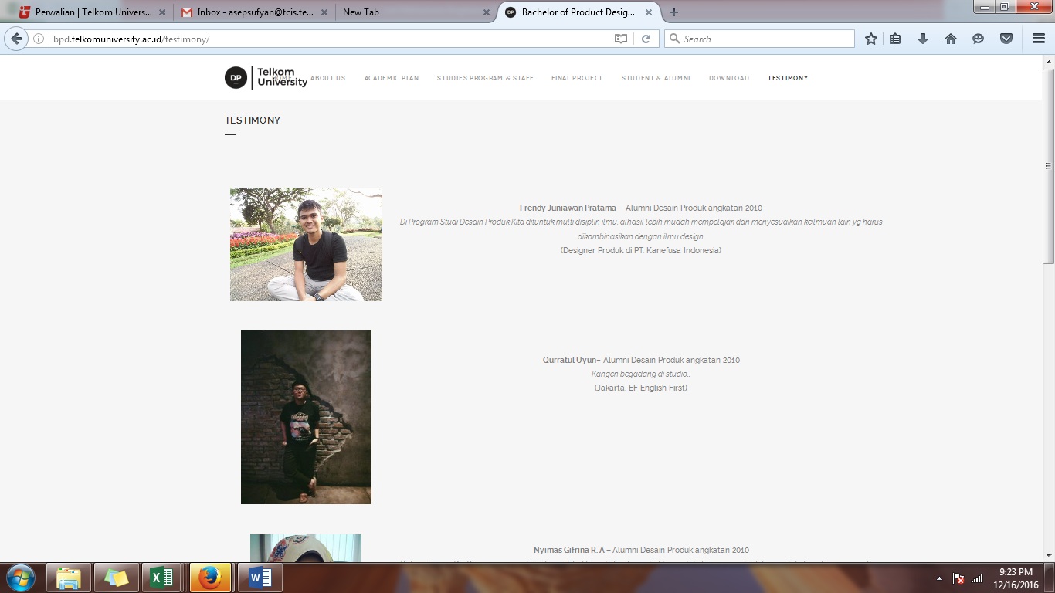
Task: Open the STUDENT & ALUMNI menu
Action: click(x=656, y=78)
